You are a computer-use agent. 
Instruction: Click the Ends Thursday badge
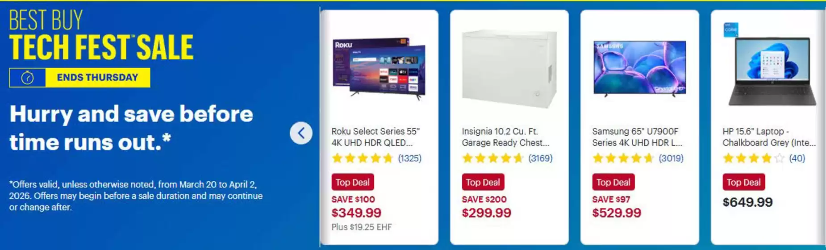coord(97,78)
